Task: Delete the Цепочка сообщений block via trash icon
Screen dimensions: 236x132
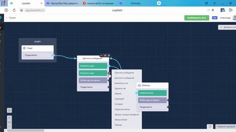Action: tap(109, 55)
